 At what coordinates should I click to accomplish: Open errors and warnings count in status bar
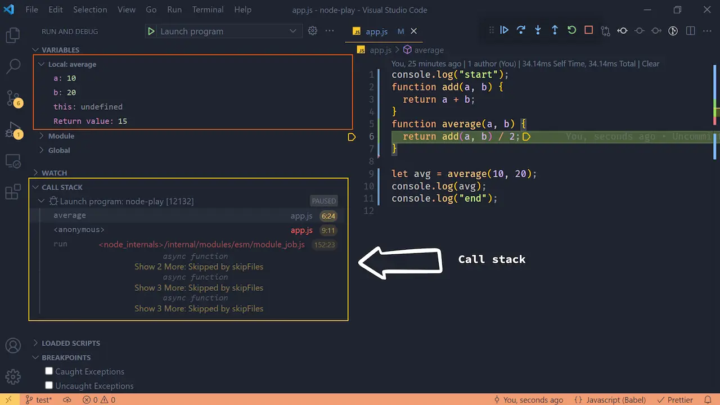pyautogui.click(x=99, y=400)
